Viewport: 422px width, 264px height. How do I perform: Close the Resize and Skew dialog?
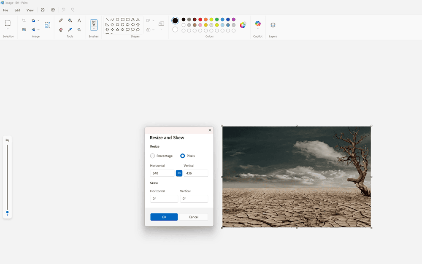[x=210, y=130]
